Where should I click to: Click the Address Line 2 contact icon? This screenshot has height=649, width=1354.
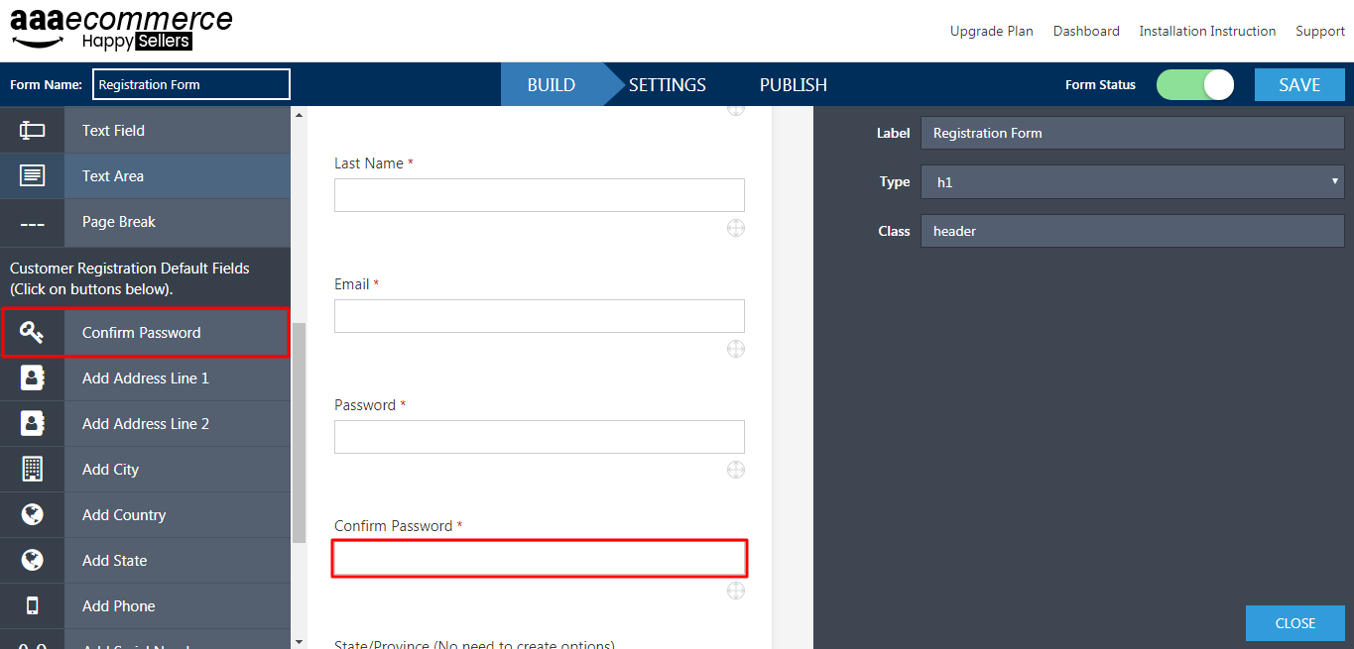(x=32, y=424)
